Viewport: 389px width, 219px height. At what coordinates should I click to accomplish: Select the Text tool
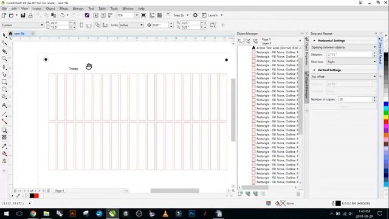tap(4, 105)
